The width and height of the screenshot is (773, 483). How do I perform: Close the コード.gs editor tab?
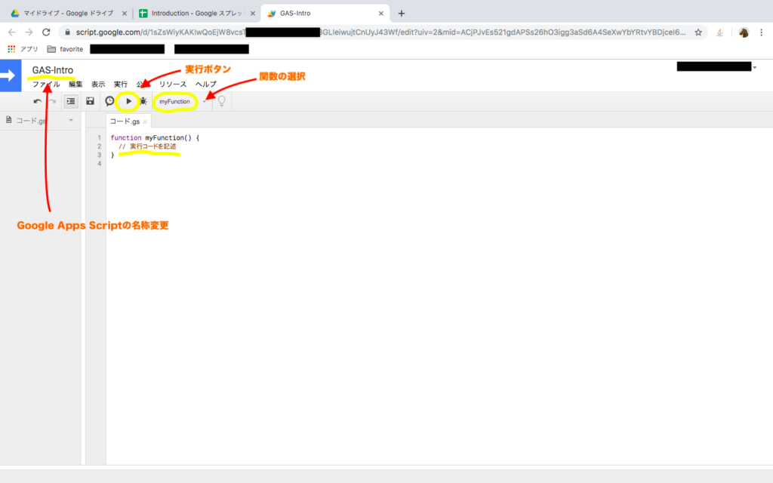tap(143, 121)
